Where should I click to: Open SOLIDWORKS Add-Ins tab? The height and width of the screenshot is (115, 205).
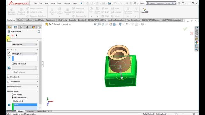click(x=97, y=20)
